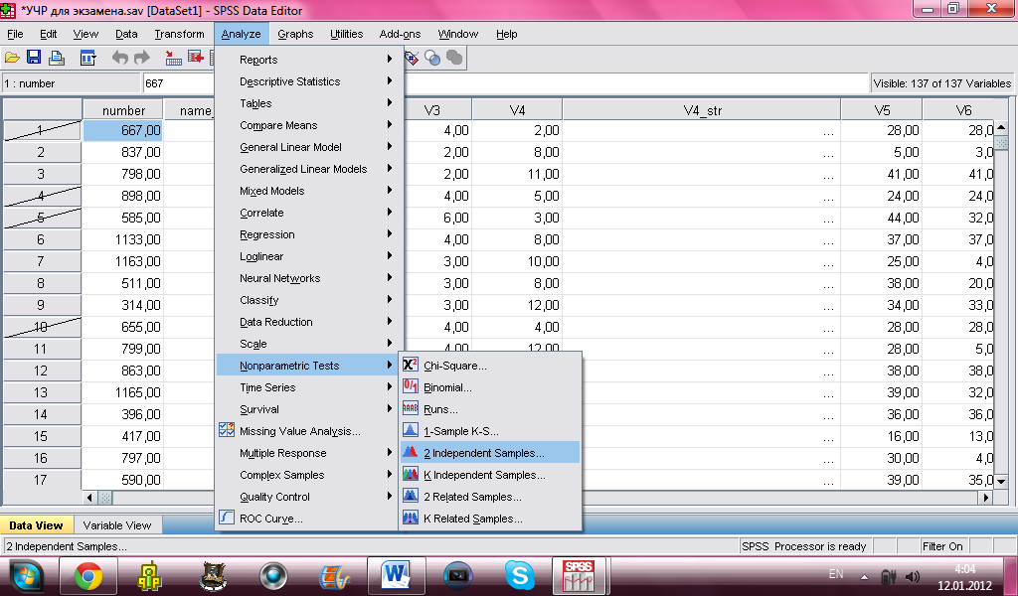
Task: Expand the Compare Means submenu
Action: [x=306, y=125]
